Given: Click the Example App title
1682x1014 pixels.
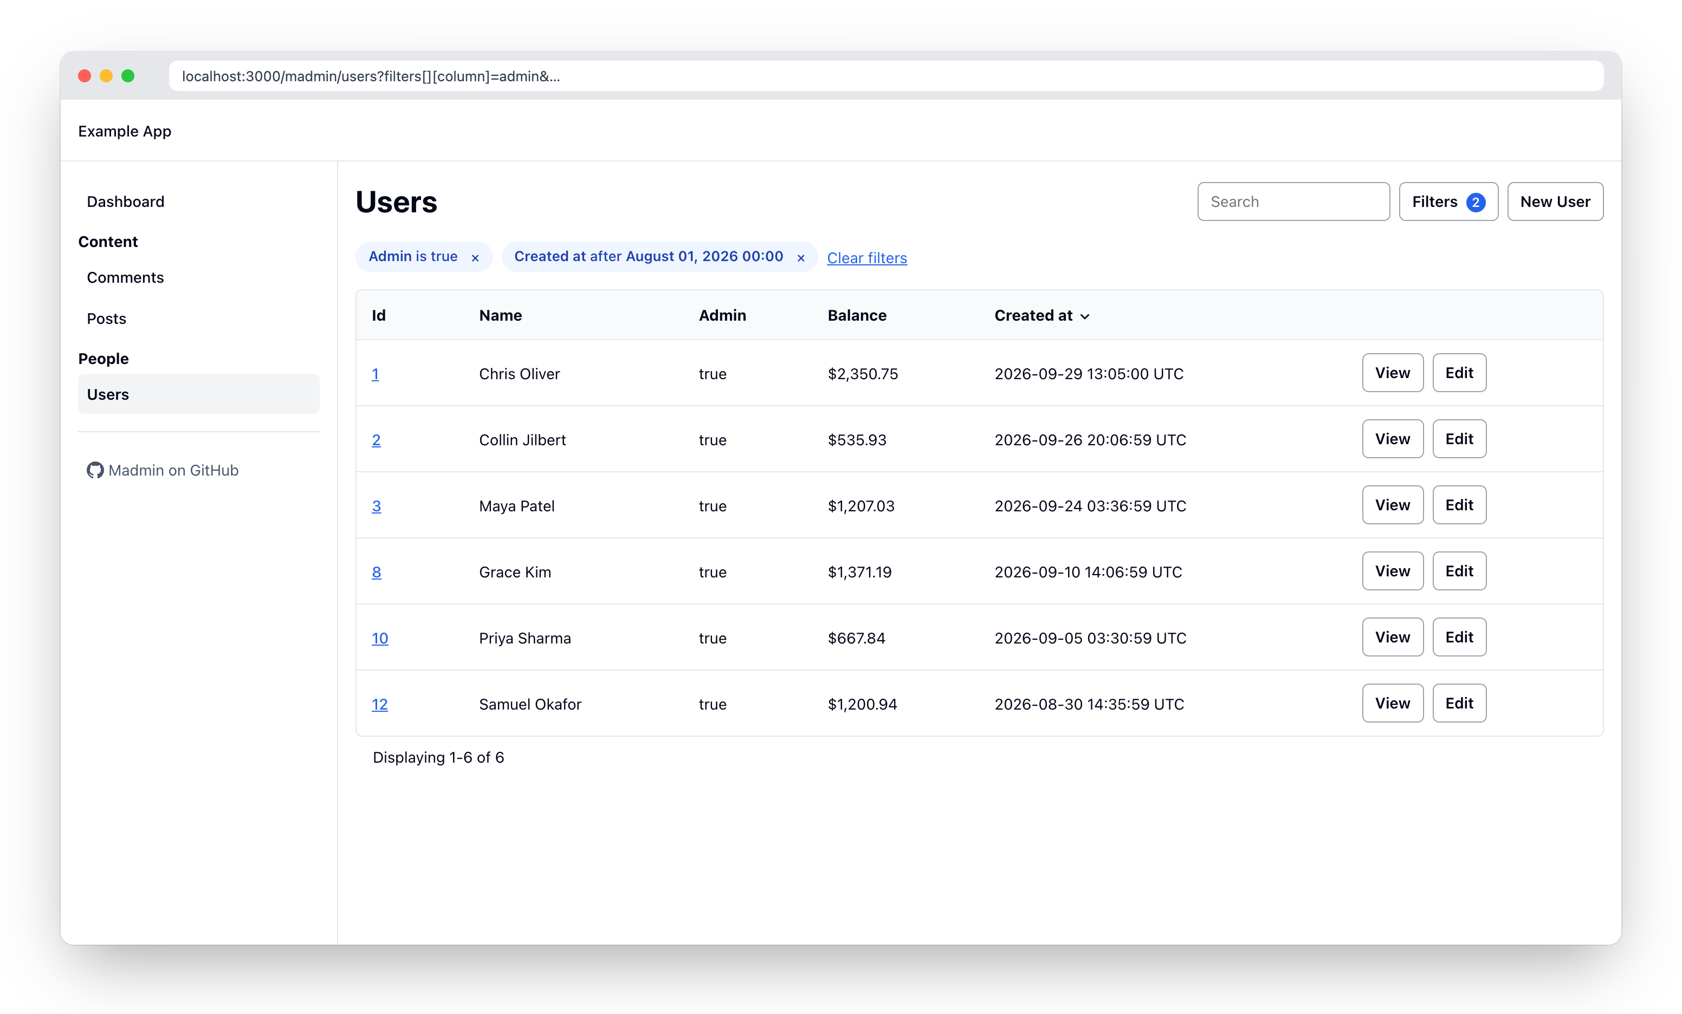Looking at the screenshot, I should pos(124,131).
